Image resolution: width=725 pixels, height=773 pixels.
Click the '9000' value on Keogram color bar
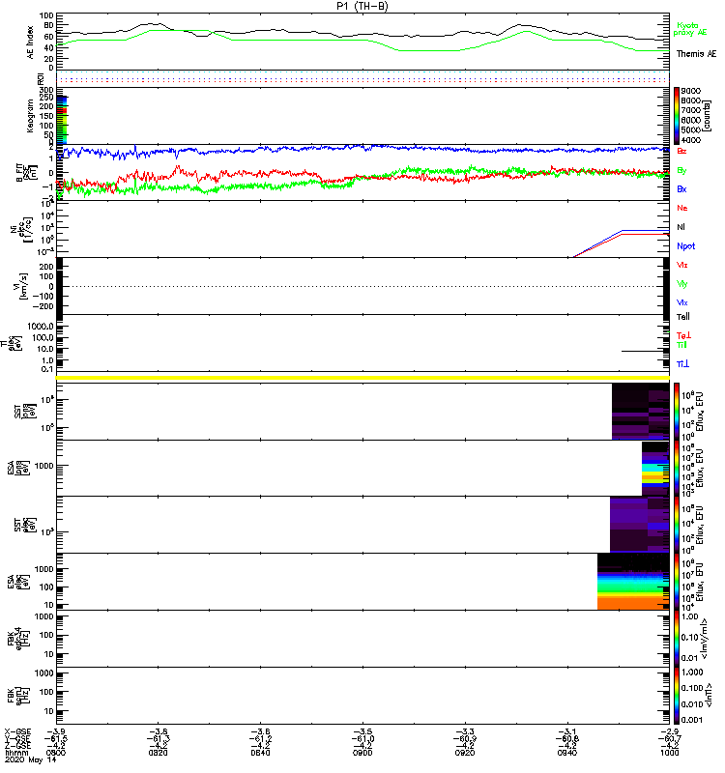(690, 91)
